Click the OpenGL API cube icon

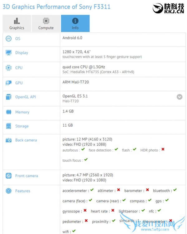pyautogui.click(x=8, y=97)
